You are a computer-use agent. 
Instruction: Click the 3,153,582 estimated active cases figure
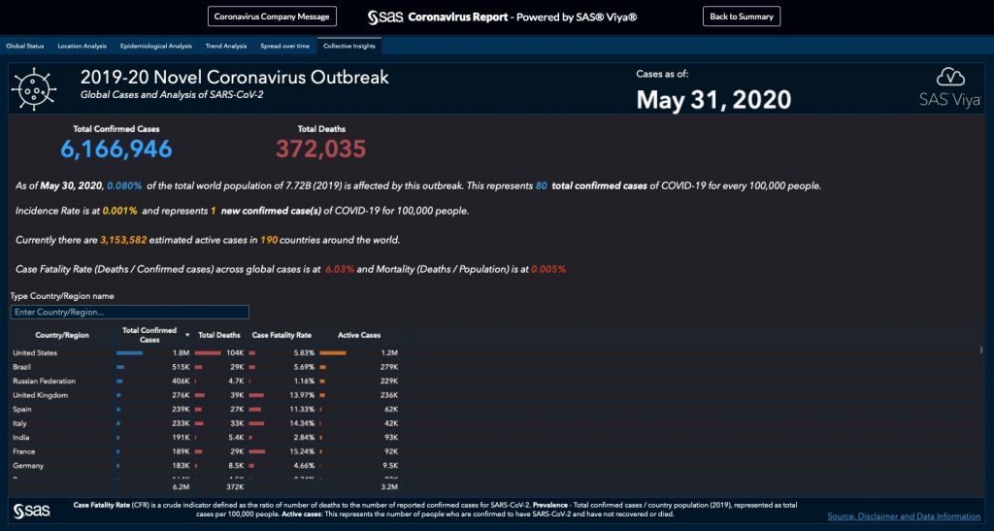[123, 240]
